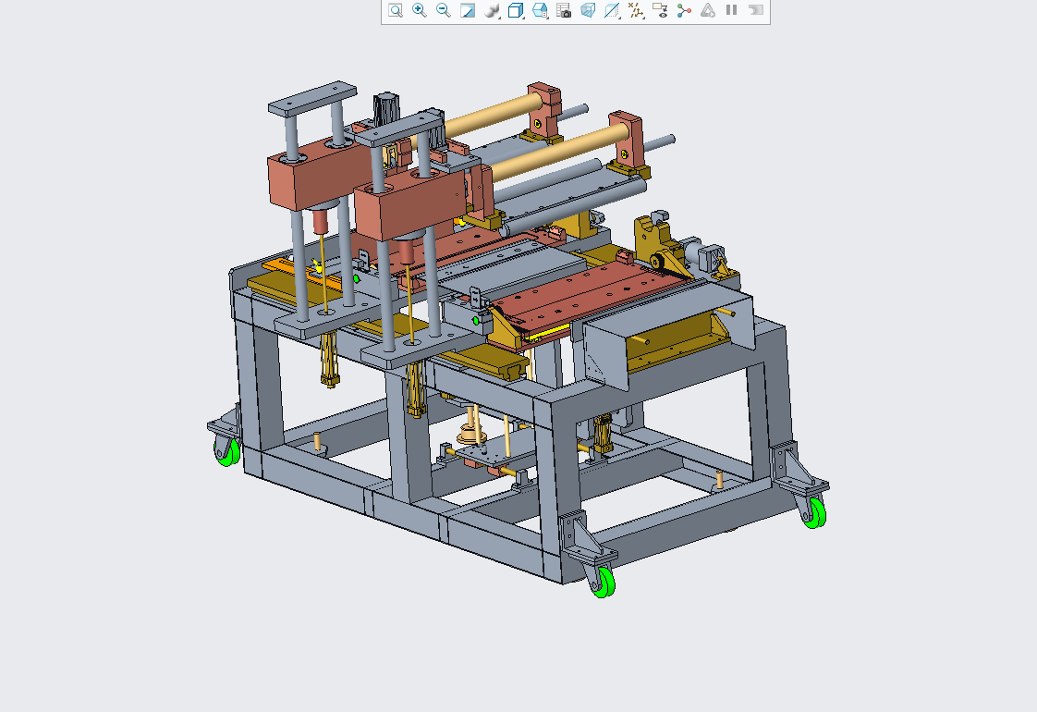
Task: Click the grayed-out triangle simulation icon
Action: click(708, 10)
